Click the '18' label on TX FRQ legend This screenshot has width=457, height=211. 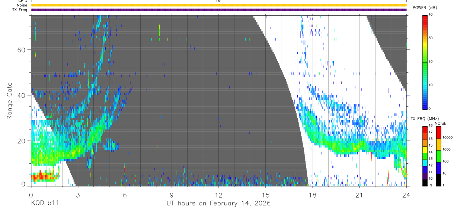click(x=431, y=126)
